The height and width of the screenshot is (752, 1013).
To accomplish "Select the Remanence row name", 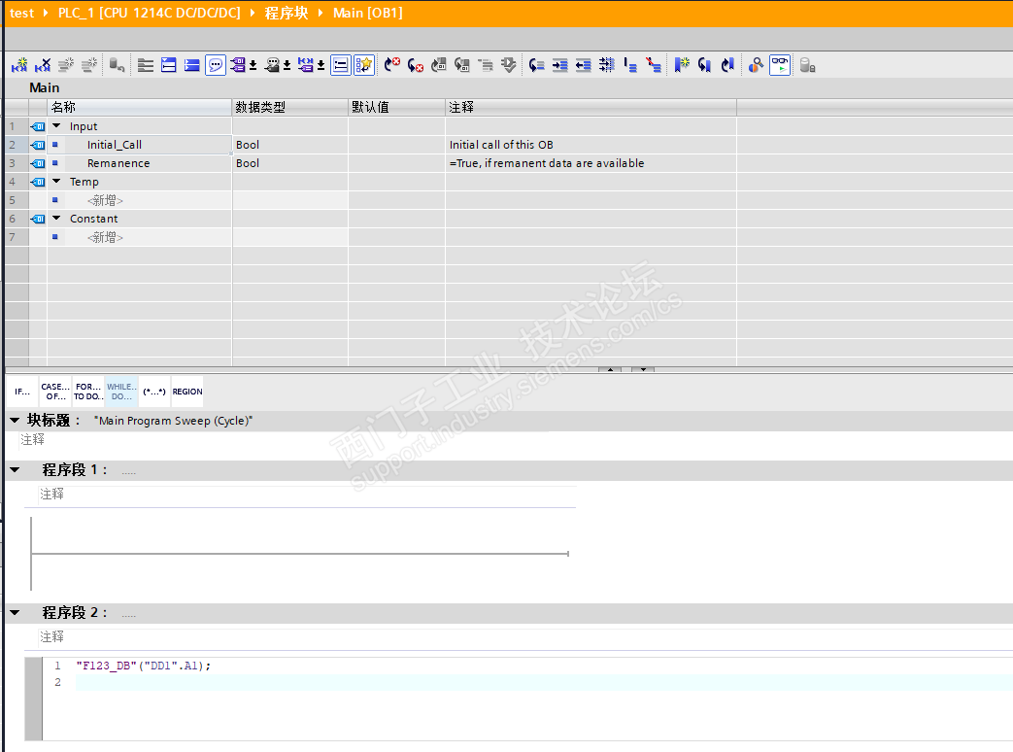I will pyautogui.click(x=118, y=163).
